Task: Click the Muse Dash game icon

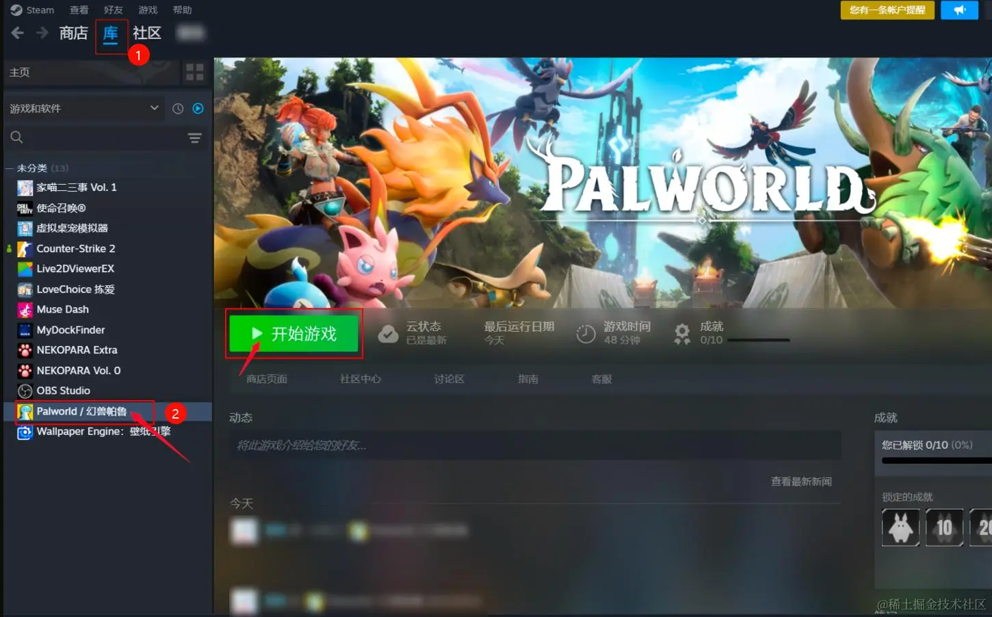Action: pyautogui.click(x=25, y=310)
